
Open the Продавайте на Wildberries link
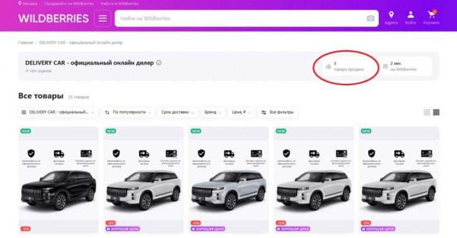point(69,4)
